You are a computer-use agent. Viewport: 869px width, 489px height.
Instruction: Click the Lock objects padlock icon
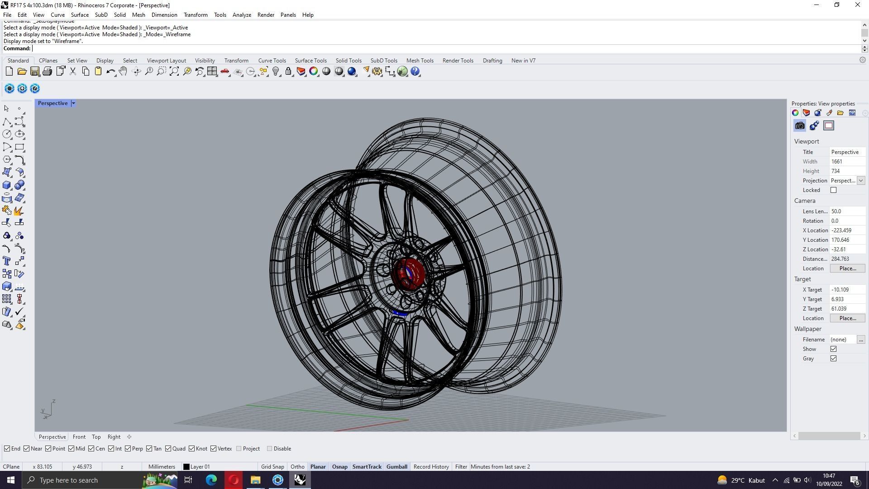288,72
